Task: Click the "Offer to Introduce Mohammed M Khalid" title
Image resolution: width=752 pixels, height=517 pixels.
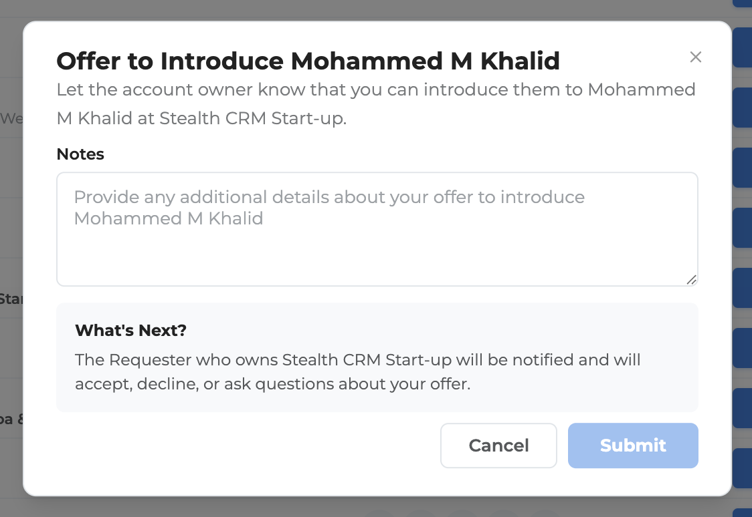Action: pyautogui.click(x=308, y=61)
